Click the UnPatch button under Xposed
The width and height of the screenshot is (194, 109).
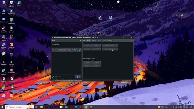[x=87, y=66]
